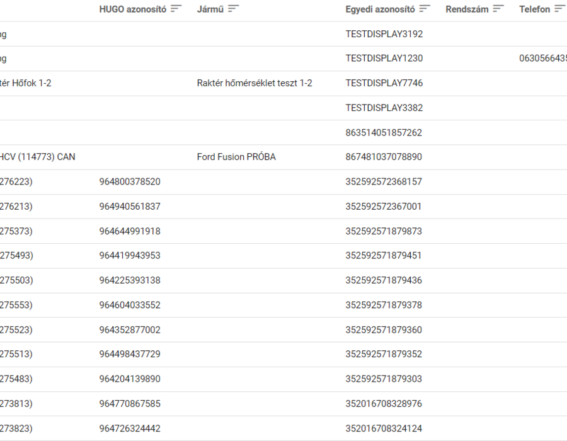Select unique ID 867481037078890

[x=384, y=157]
